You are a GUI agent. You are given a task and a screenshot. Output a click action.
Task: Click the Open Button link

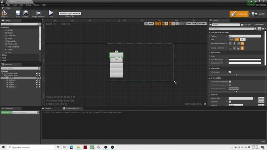[259, 25]
